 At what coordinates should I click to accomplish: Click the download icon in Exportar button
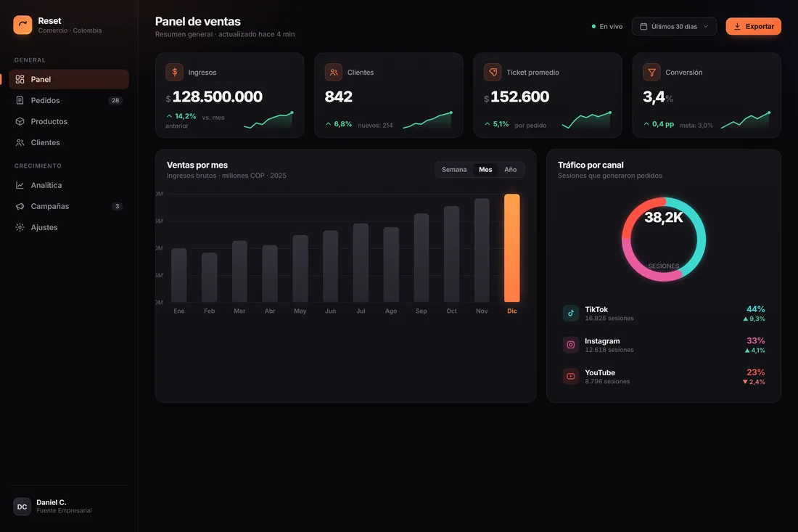tap(737, 26)
